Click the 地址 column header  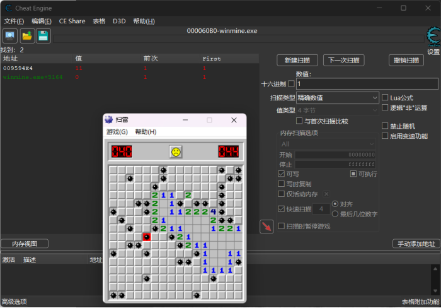(x=37, y=59)
